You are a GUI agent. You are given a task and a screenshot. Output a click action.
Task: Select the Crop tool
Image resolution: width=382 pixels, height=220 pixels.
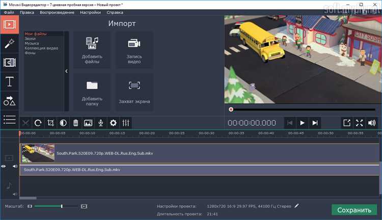(x=50, y=123)
